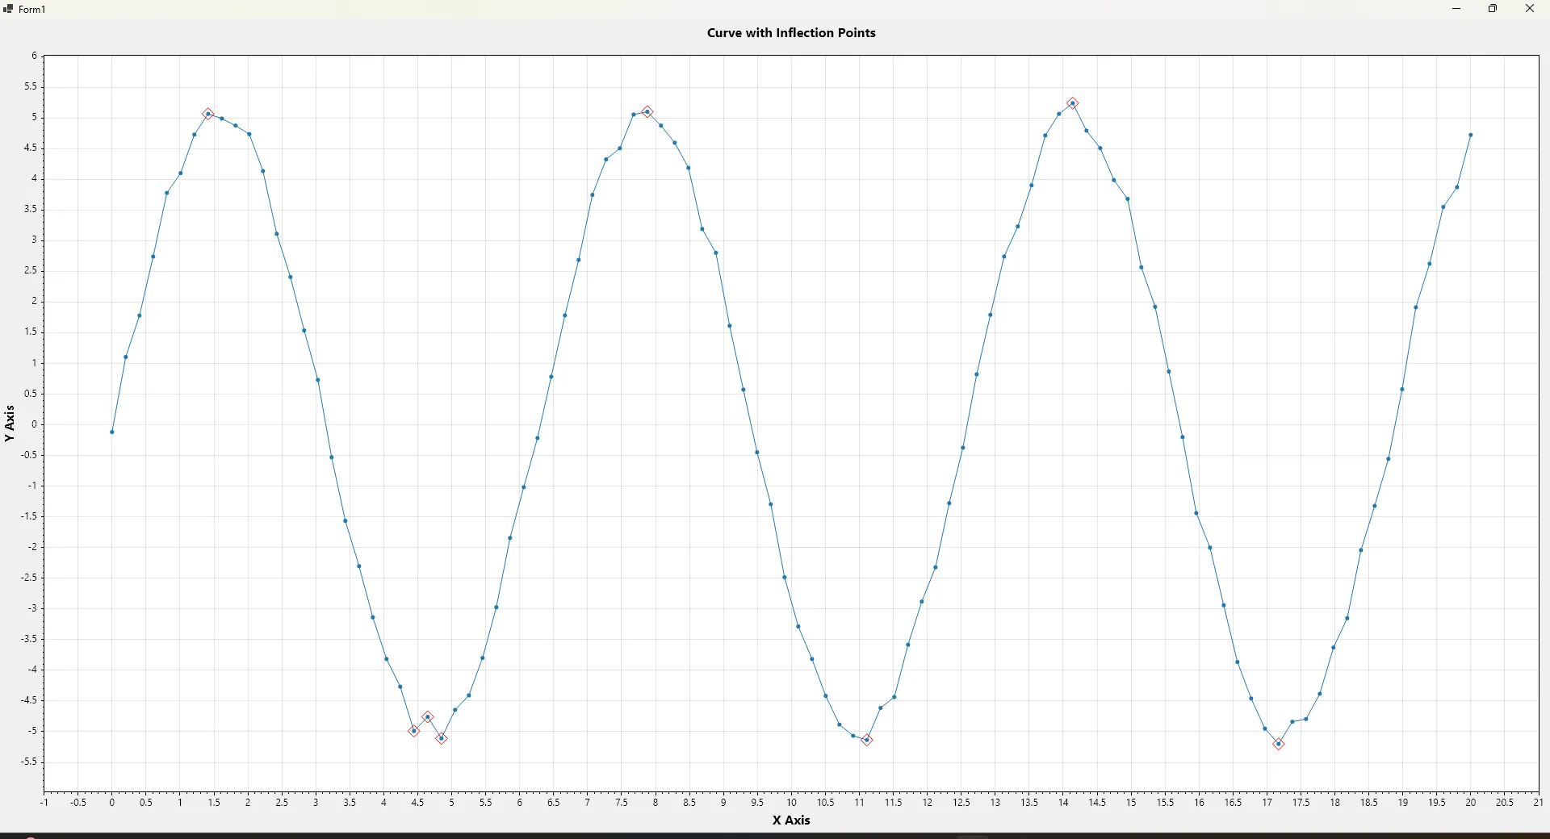Image resolution: width=1550 pixels, height=839 pixels.
Task: Click the 'Y Axis' label
Action: (x=10, y=424)
